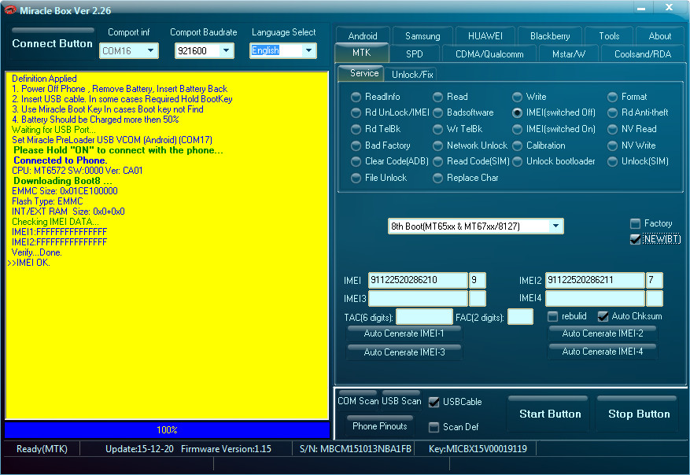Choose Bad Factory radio option

pyautogui.click(x=381, y=145)
